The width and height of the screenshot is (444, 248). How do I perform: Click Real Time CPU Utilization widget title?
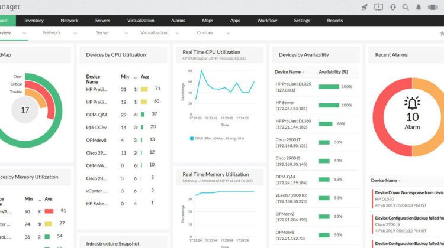[x=211, y=52]
